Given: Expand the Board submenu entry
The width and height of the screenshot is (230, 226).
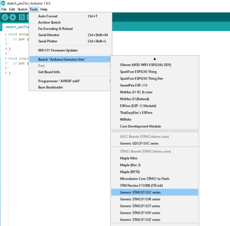Looking at the screenshot, I should click(70, 59).
